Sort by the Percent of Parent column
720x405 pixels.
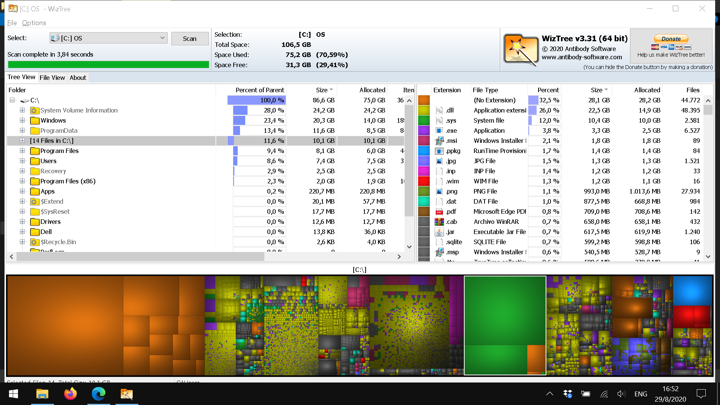pyautogui.click(x=259, y=90)
